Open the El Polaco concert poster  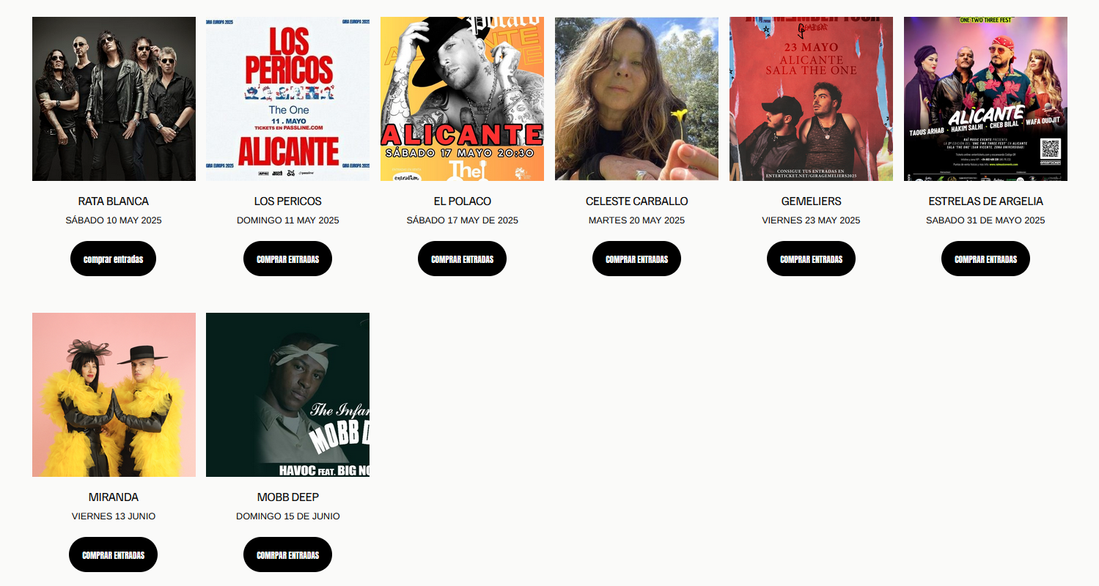(x=462, y=99)
